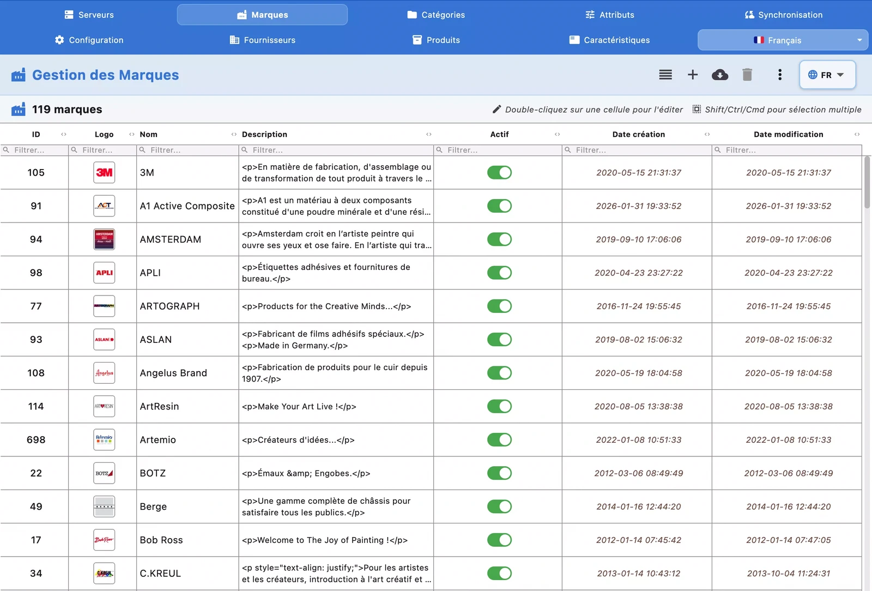Screen dimensions: 872x591
Task: Click the AMSTERDAM brand logo
Action: click(x=104, y=239)
